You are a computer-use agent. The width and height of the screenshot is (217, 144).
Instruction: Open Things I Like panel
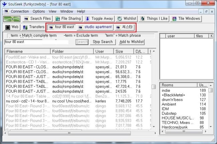(154, 19)
